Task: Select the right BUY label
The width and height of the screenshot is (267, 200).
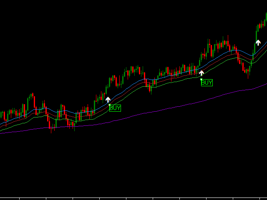Action: tap(207, 82)
